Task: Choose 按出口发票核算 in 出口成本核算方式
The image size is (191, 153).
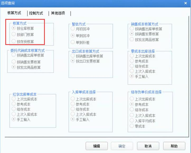Action: click(x=73, y=61)
